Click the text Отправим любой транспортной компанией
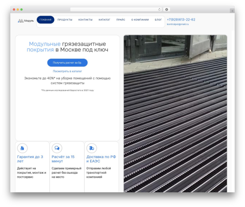The width and height of the screenshot is (245, 207). pyautogui.click(x=98, y=173)
